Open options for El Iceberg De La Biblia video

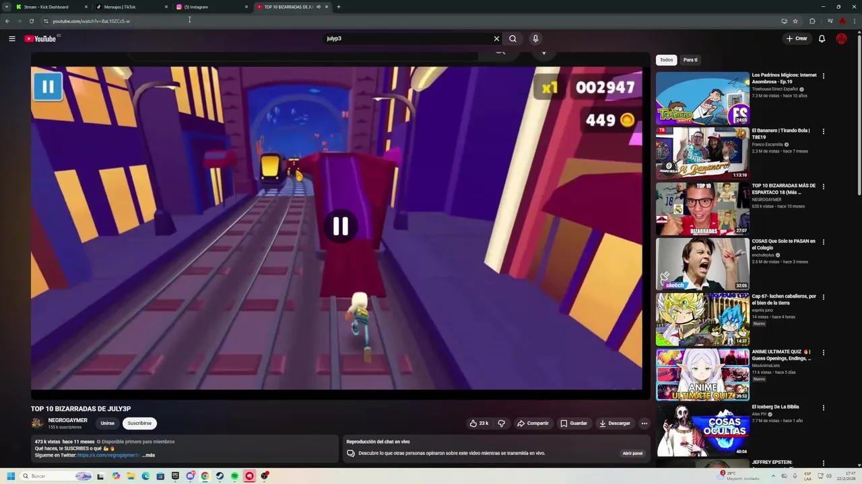tap(823, 407)
